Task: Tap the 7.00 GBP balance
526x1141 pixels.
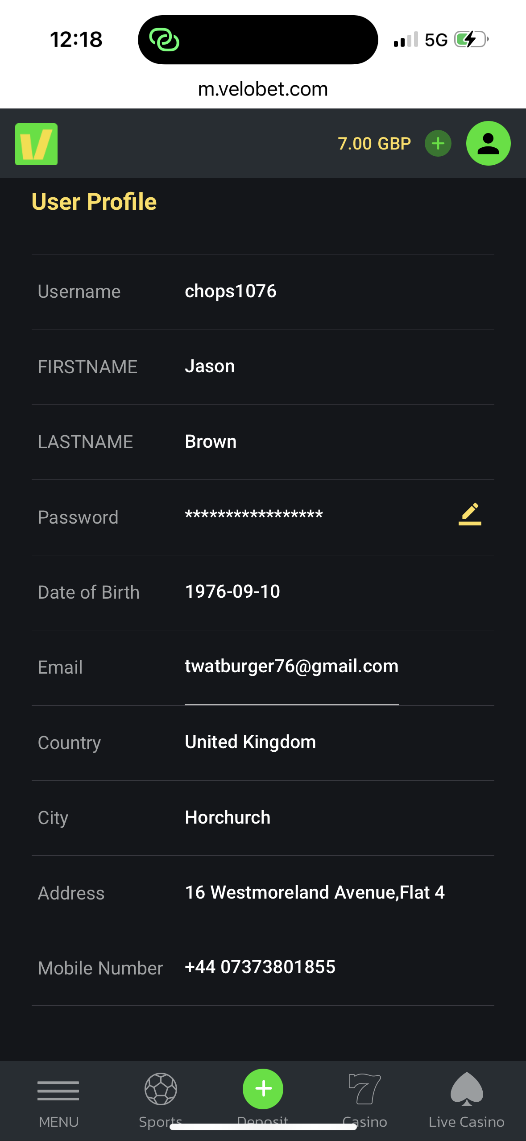Action: coord(374,144)
